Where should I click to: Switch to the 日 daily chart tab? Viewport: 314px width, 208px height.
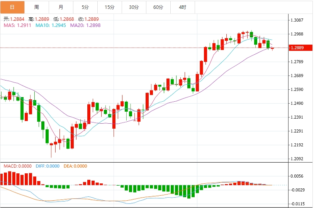[x=12, y=7]
